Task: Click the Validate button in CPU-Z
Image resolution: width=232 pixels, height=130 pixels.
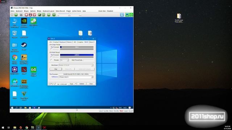Action: (82, 84)
